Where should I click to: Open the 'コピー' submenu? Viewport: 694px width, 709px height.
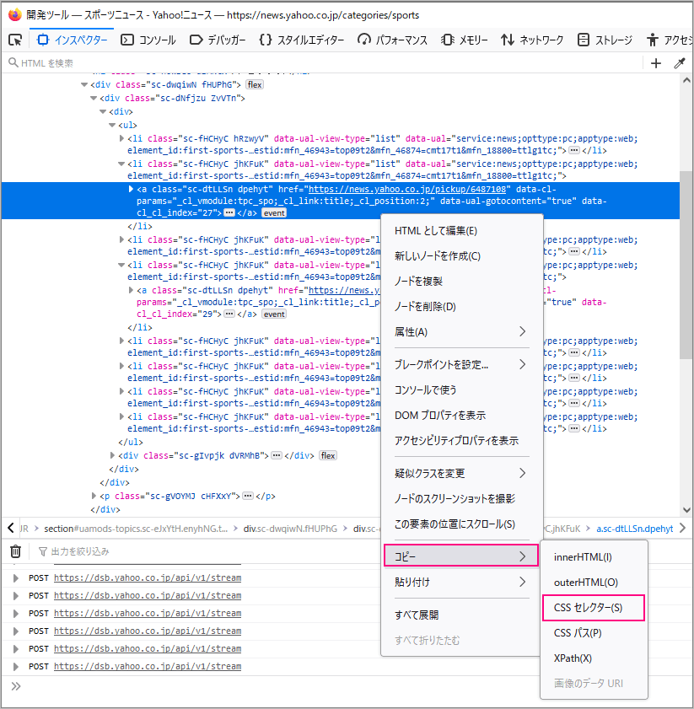(461, 556)
